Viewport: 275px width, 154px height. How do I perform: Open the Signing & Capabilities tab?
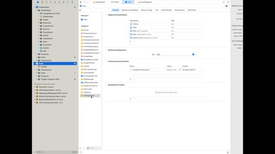coord(130,10)
